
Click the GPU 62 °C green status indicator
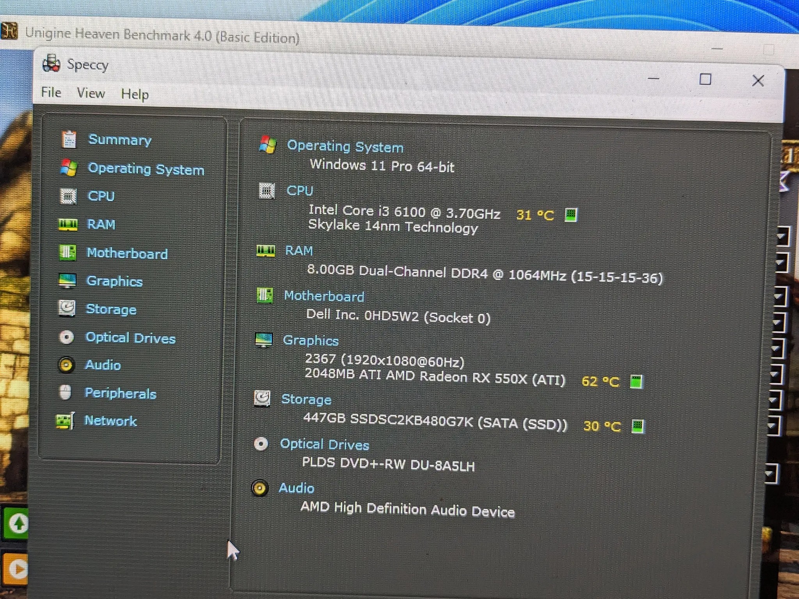tap(636, 381)
